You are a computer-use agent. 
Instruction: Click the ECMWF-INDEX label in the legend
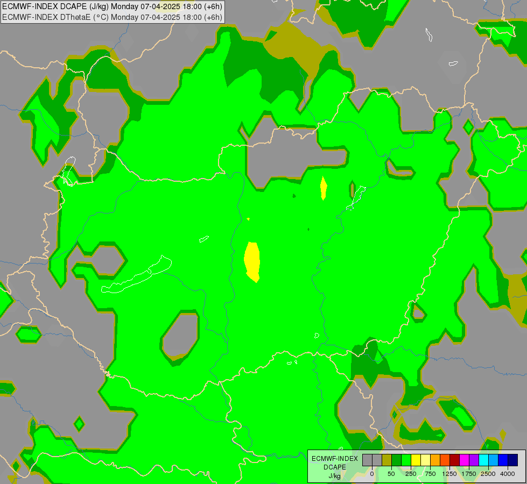[334, 459]
